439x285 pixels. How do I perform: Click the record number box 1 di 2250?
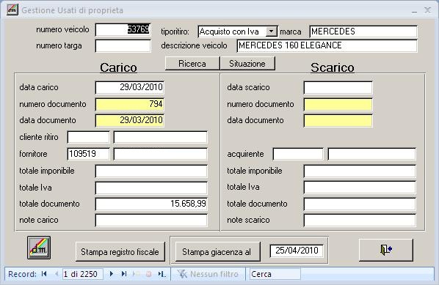pos(83,274)
